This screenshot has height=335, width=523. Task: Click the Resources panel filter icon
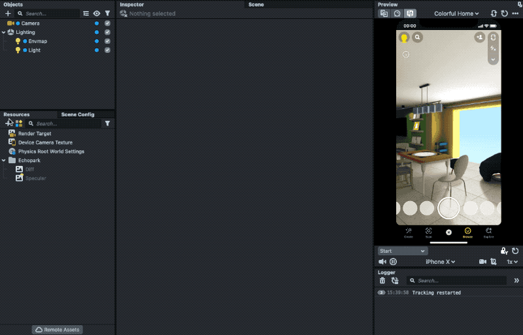[107, 123]
